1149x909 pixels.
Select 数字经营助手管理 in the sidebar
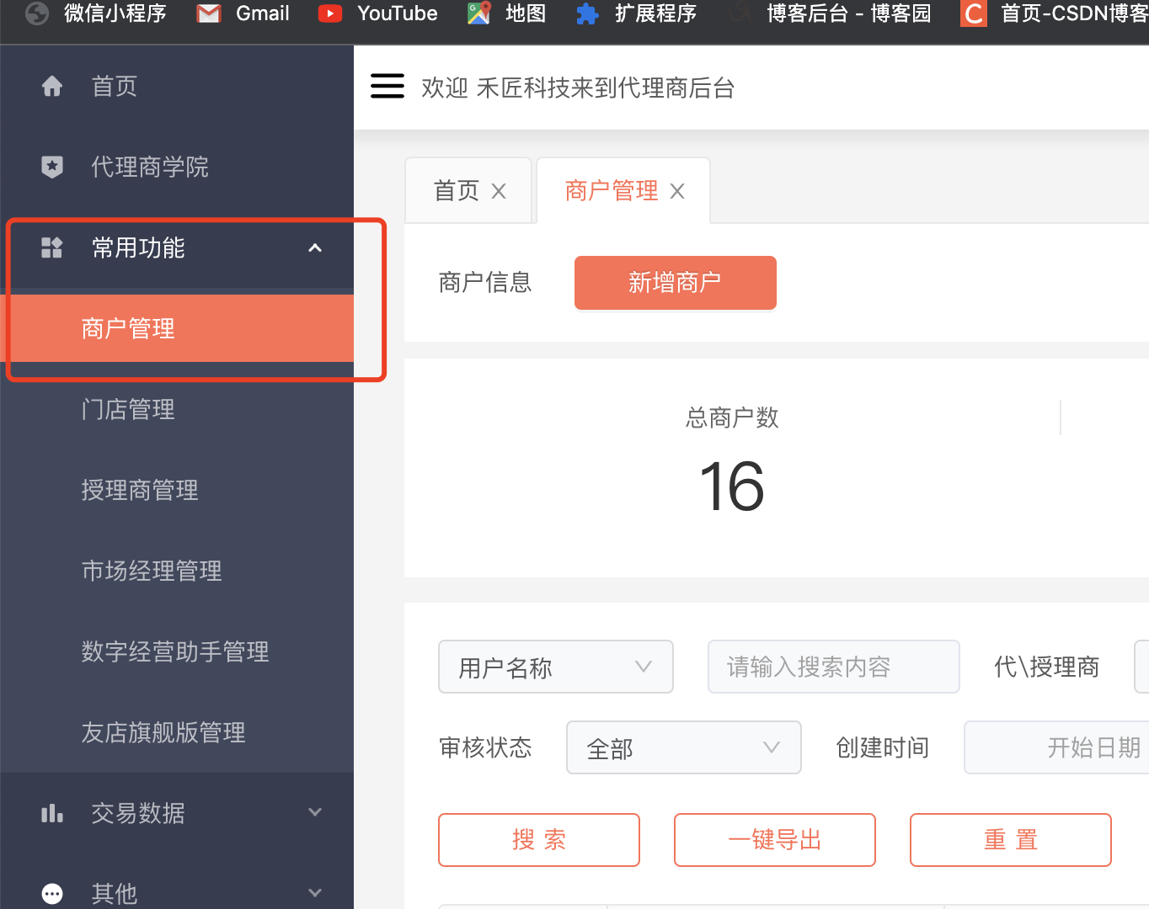(177, 651)
